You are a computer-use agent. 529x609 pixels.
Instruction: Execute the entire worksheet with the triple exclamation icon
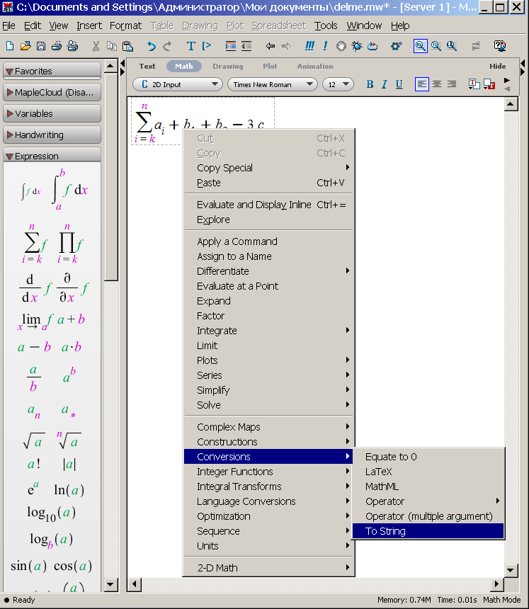pyautogui.click(x=309, y=46)
